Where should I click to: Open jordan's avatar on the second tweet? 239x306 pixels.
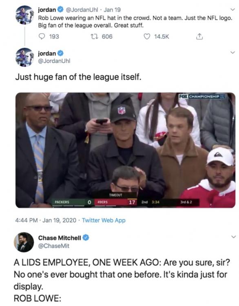25,57
